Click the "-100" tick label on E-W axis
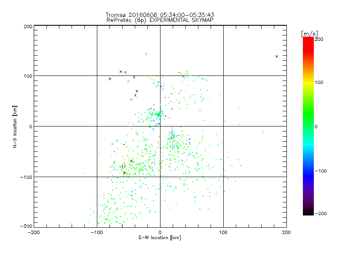This screenshot has width=337, height=253. pyautogui.click(x=97, y=232)
